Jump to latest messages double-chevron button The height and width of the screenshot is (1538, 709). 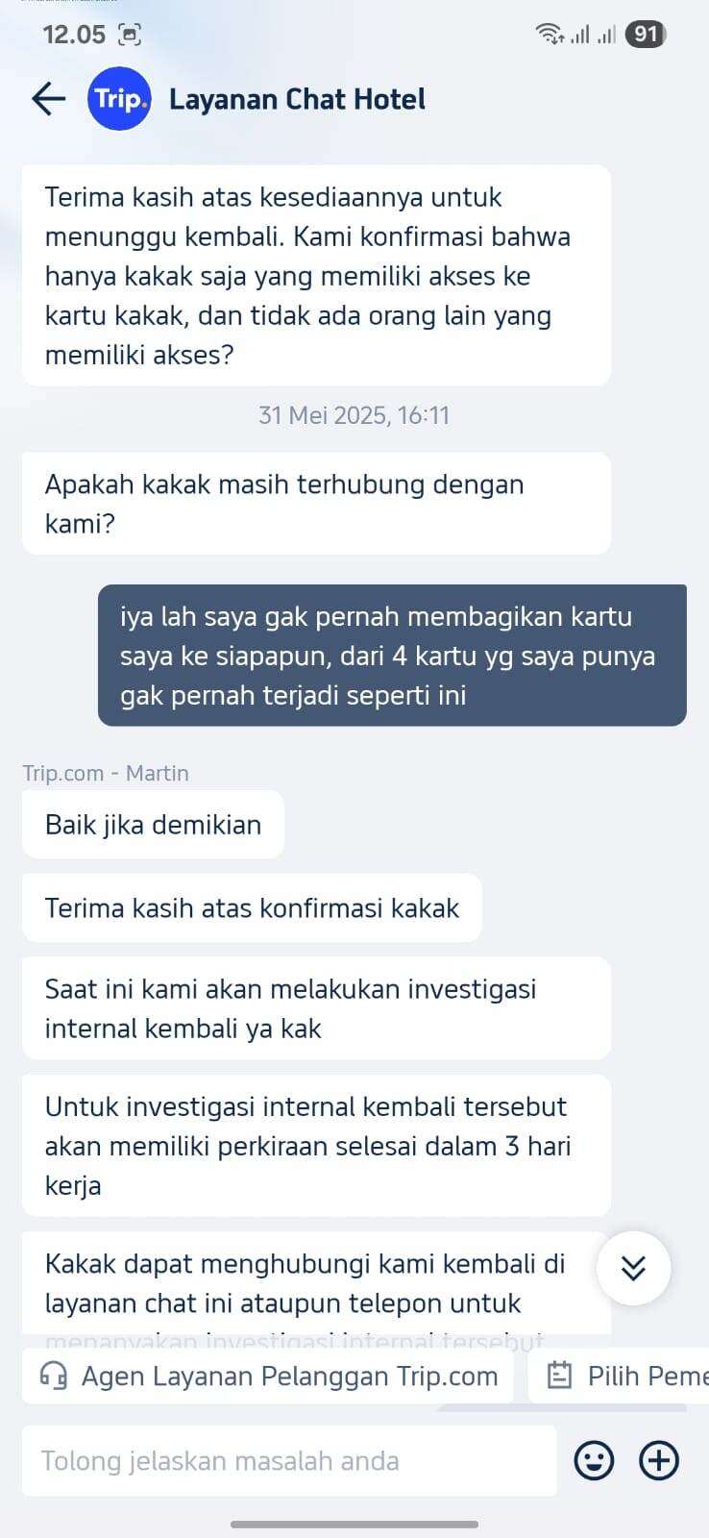click(x=633, y=1268)
